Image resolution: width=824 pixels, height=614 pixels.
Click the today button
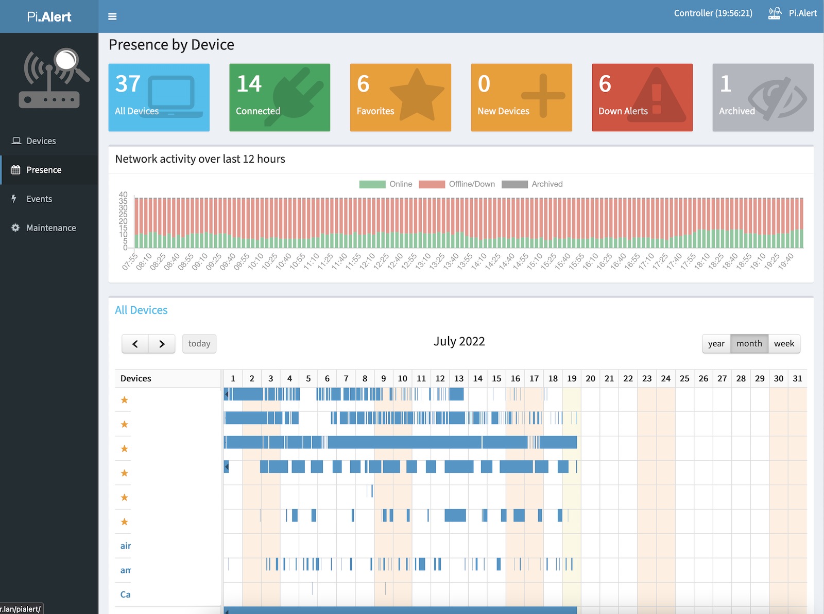pos(199,344)
